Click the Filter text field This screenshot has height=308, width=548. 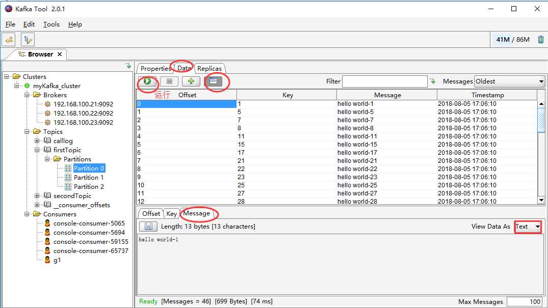click(x=384, y=81)
